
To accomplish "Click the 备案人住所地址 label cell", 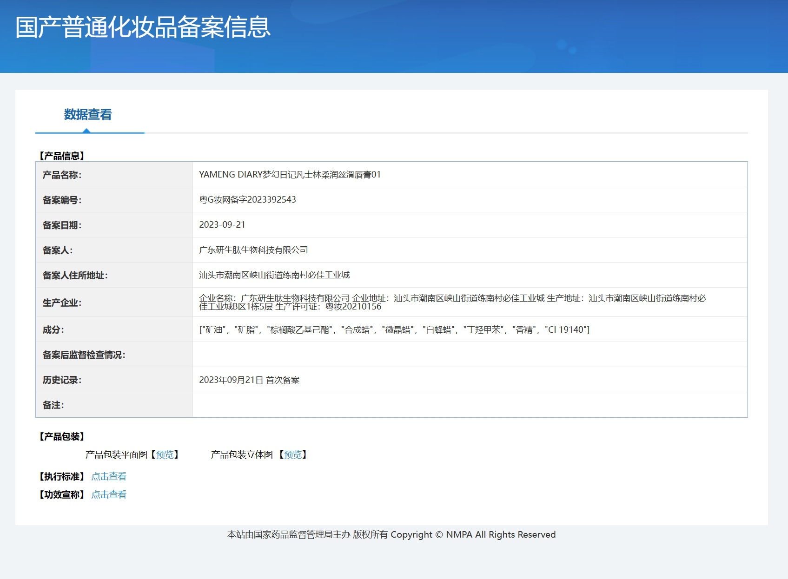I will coord(114,275).
